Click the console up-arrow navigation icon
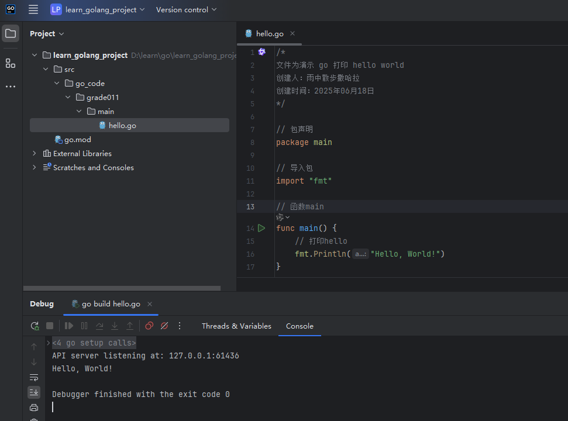This screenshot has width=568, height=421. click(x=34, y=347)
